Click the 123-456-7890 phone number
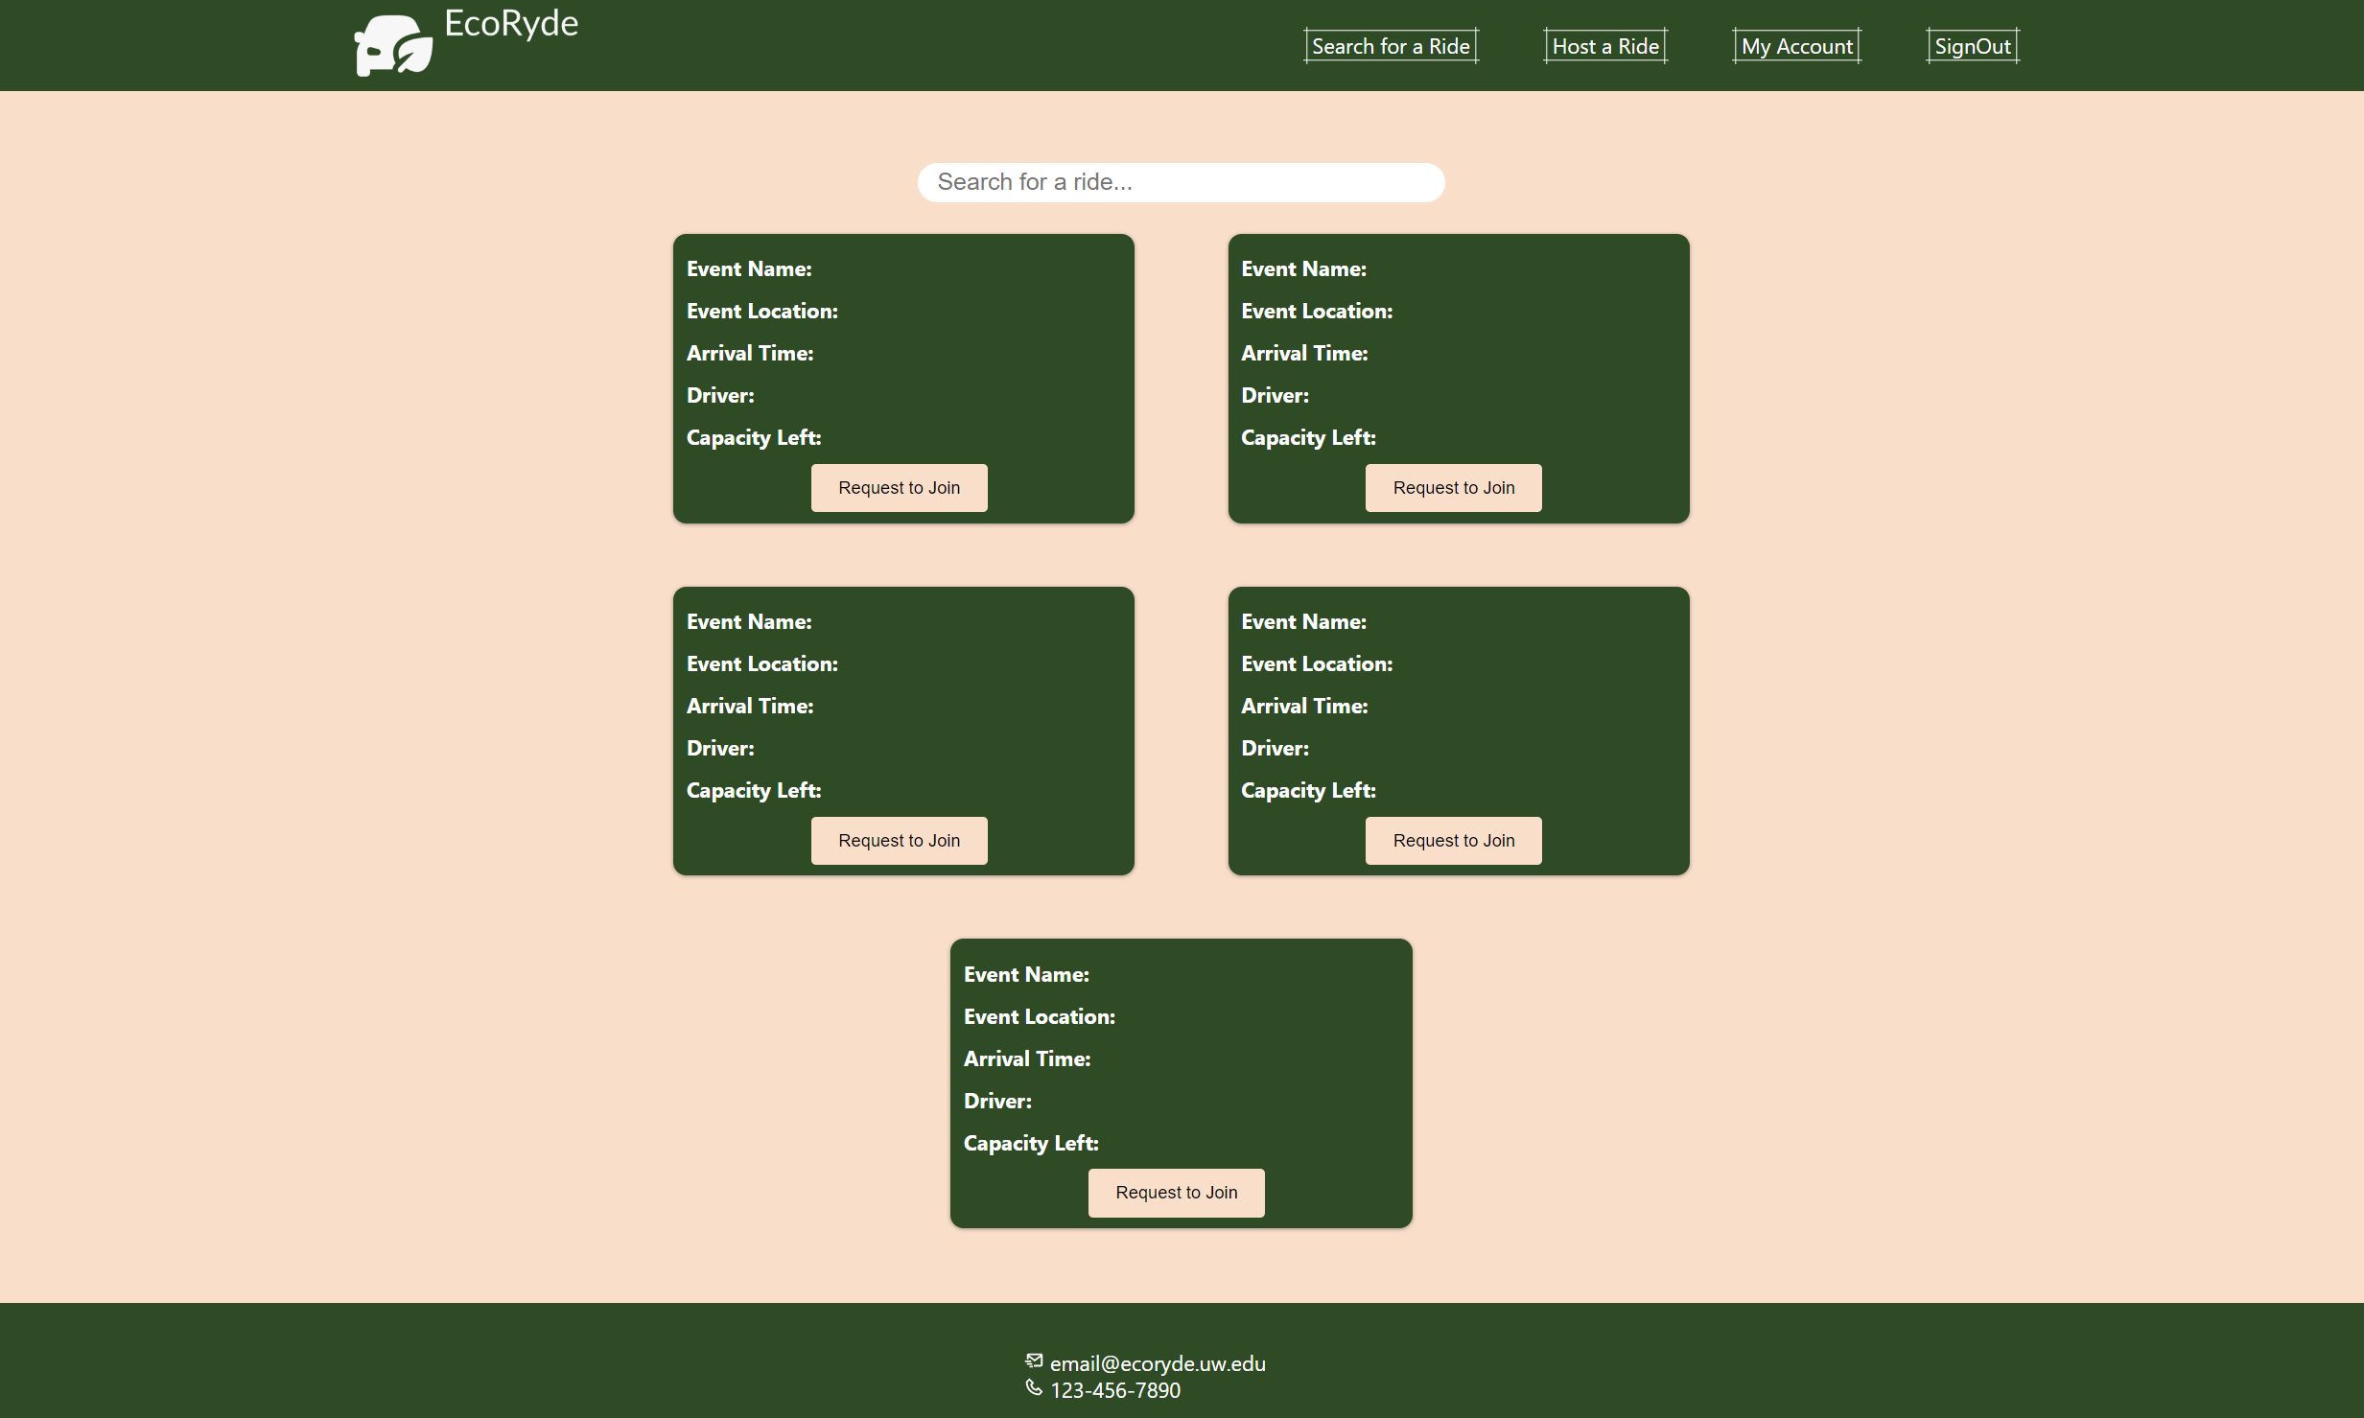The image size is (2364, 1418). 1115,1390
